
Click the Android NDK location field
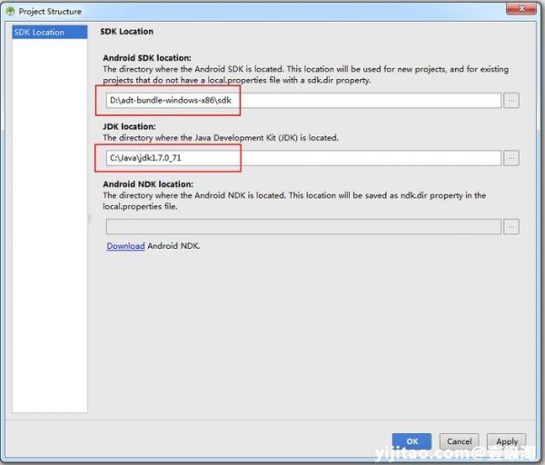click(x=303, y=226)
